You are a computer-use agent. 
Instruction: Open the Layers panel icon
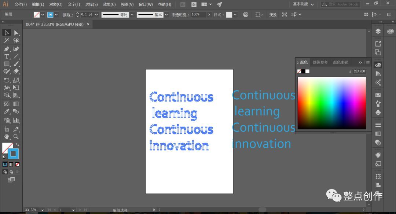pyautogui.click(x=378, y=31)
